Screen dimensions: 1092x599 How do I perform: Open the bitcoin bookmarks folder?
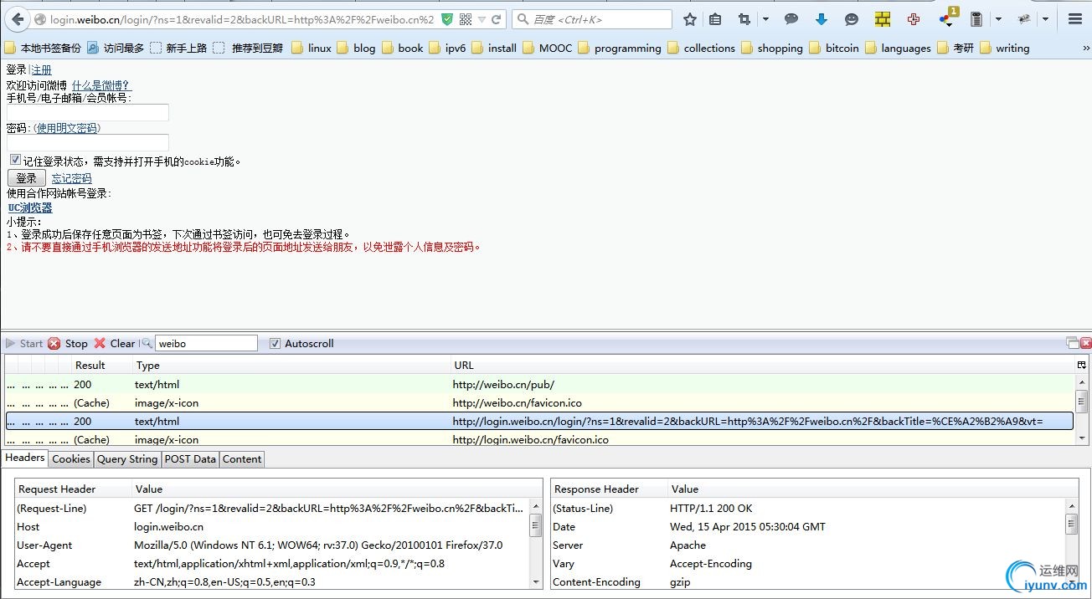click(834, 49)
